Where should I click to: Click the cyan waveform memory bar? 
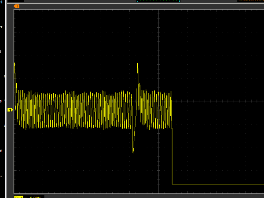coord(159,1)
